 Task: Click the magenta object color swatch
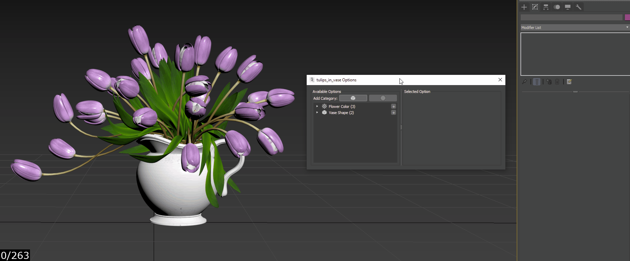(627, 17)
